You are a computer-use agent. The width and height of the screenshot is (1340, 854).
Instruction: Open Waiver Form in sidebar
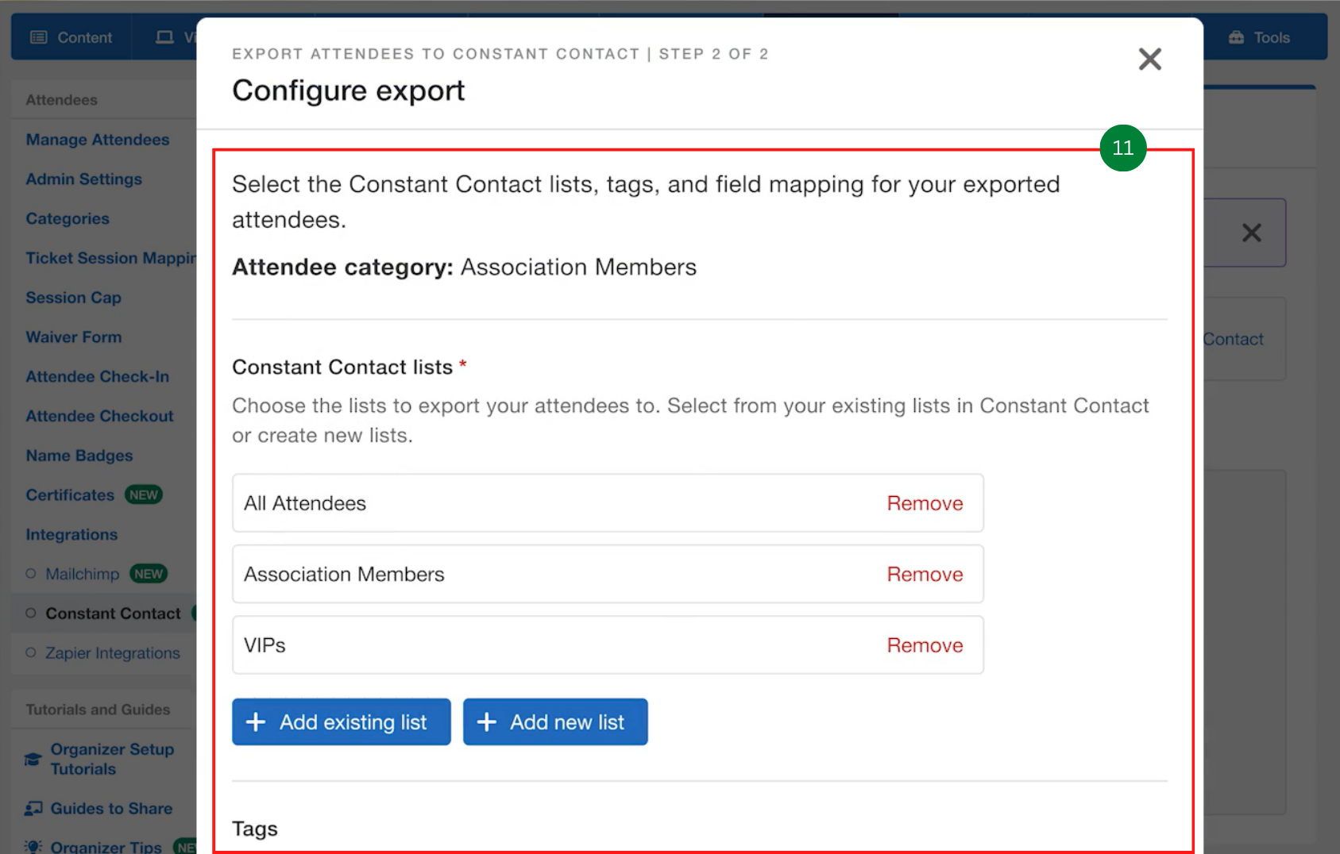(74, 337)
